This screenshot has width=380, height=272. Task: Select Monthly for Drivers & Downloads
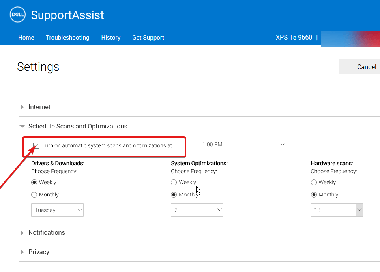34,195
